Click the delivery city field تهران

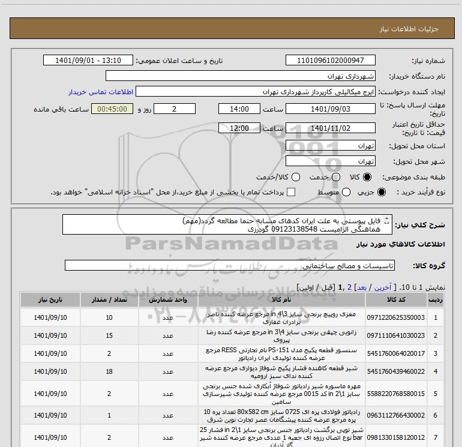coord(330,161)
